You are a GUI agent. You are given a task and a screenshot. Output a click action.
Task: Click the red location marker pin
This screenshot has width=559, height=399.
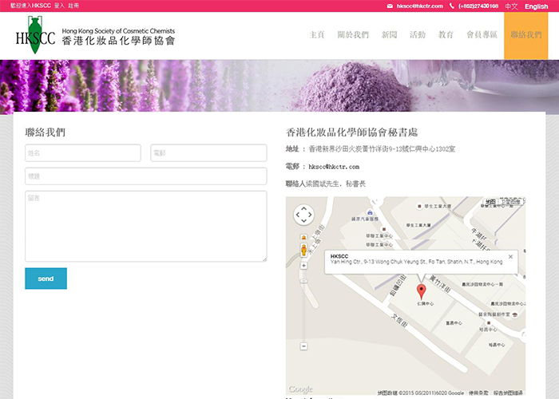[422, 290]
